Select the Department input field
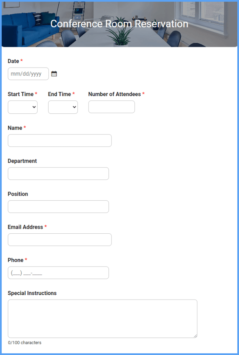This screenshot has width=239, height=355. [58, 174]
